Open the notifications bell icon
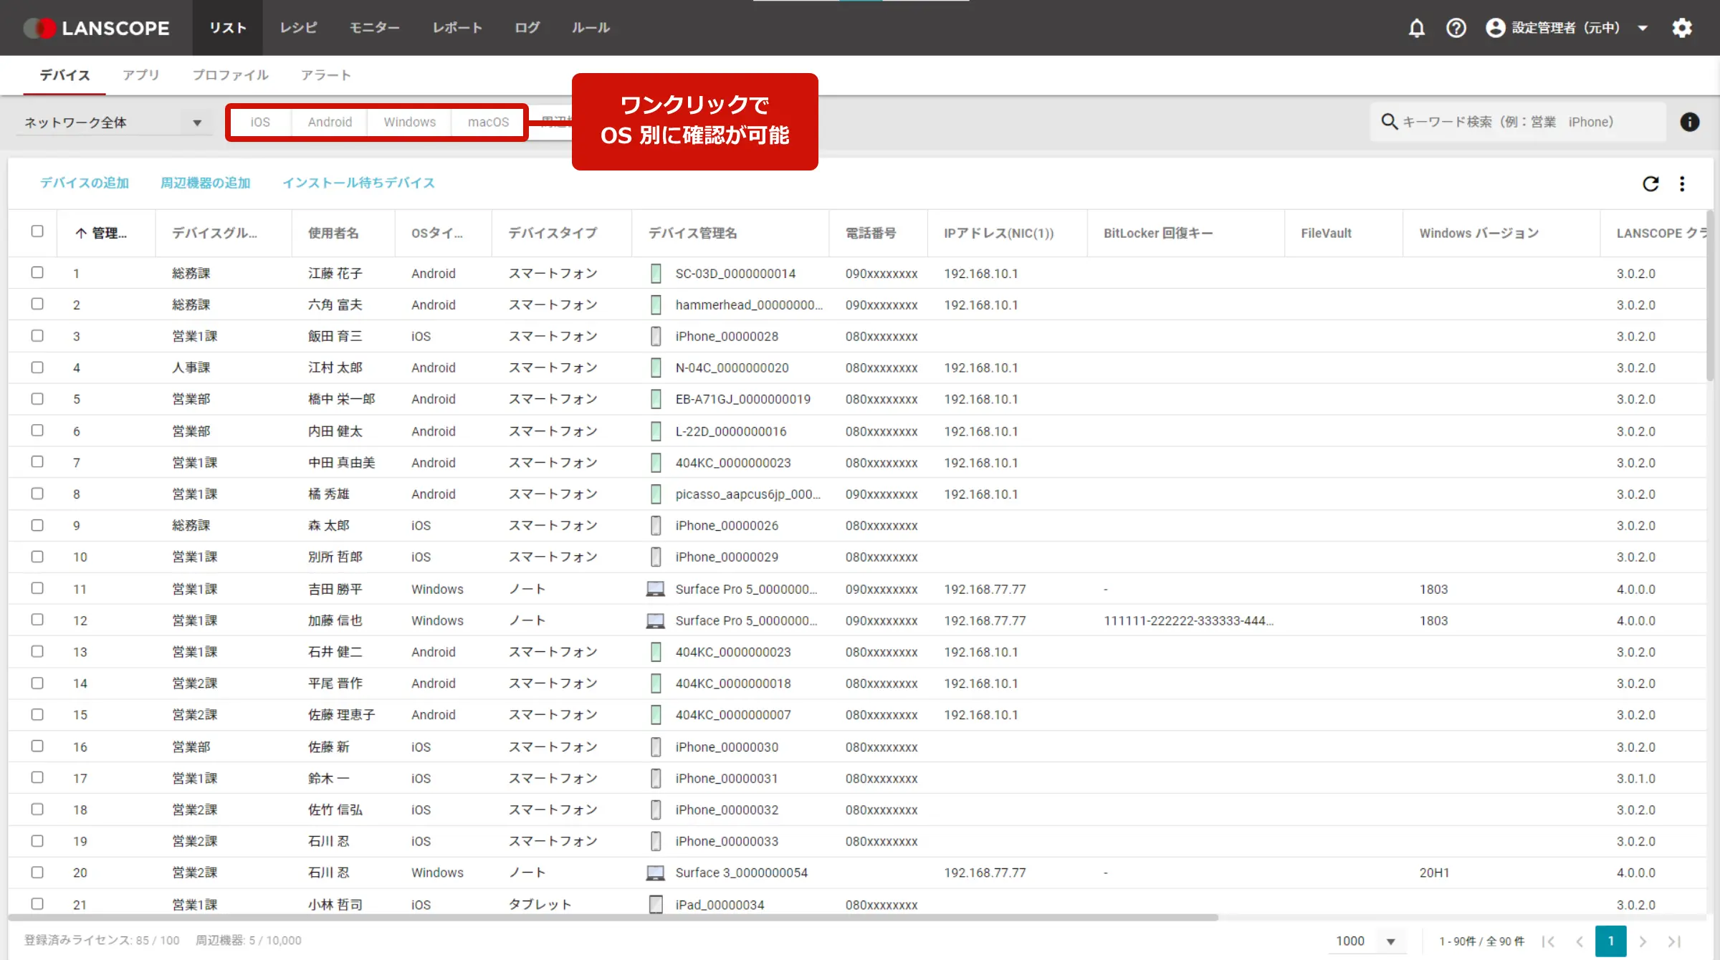This screenshot has height=960, width=1720. click(1416, 28)
